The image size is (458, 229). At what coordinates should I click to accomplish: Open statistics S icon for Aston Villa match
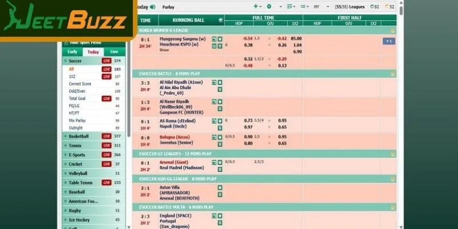220,195
